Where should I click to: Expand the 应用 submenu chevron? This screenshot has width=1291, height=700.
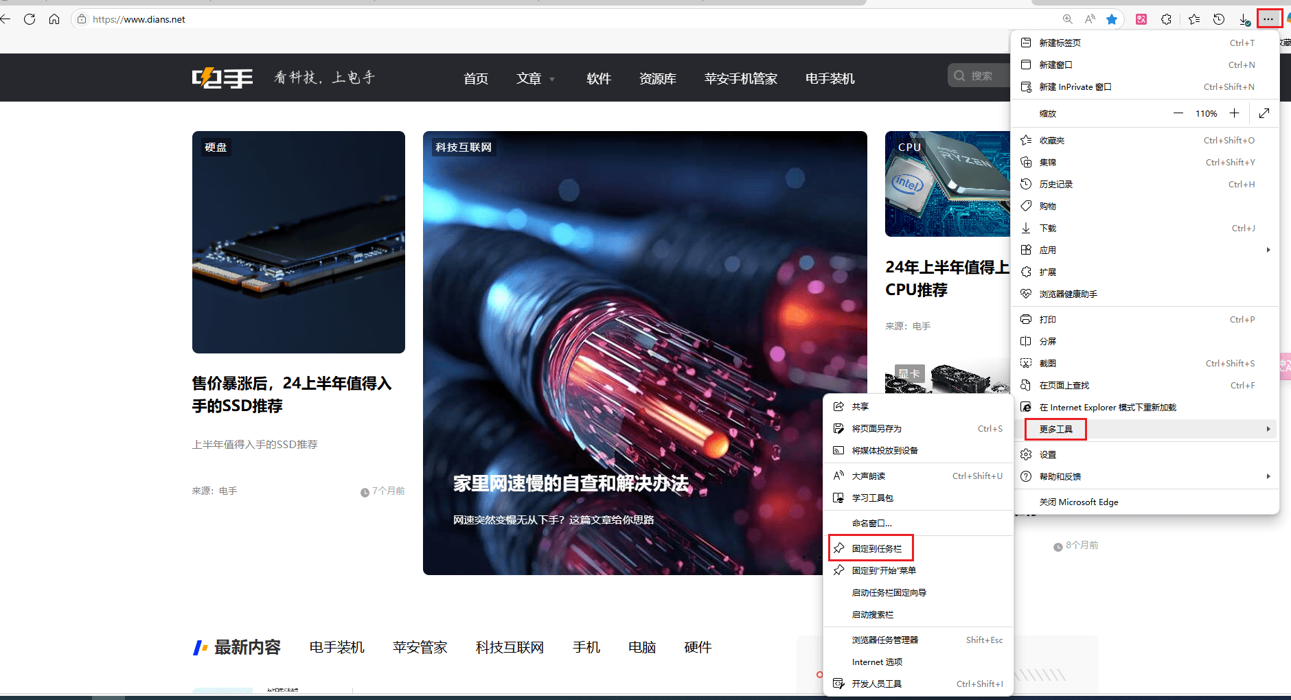[1267, 250]
